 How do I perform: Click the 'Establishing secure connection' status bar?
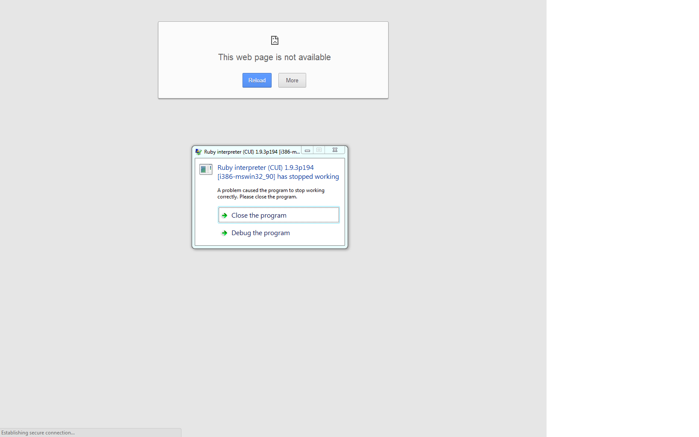(x=38, y=433)
